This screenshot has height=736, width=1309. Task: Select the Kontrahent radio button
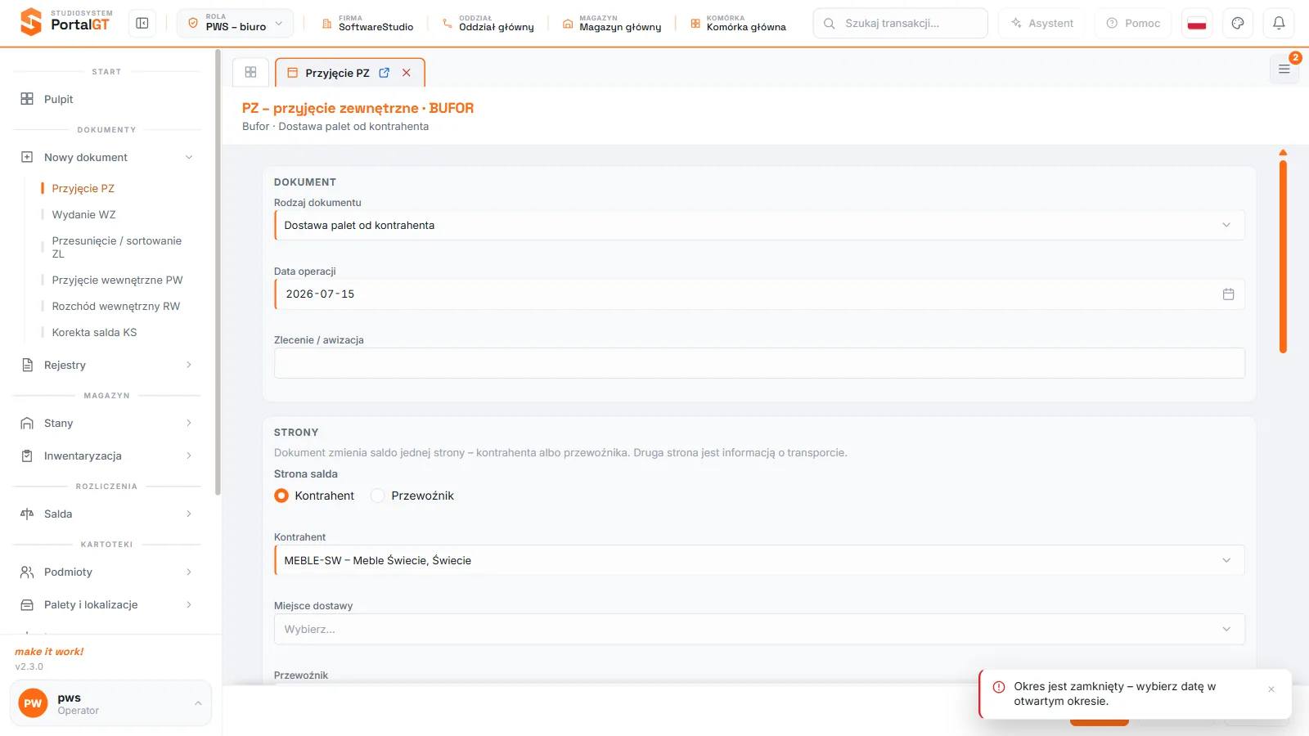(x=281, y=496)
